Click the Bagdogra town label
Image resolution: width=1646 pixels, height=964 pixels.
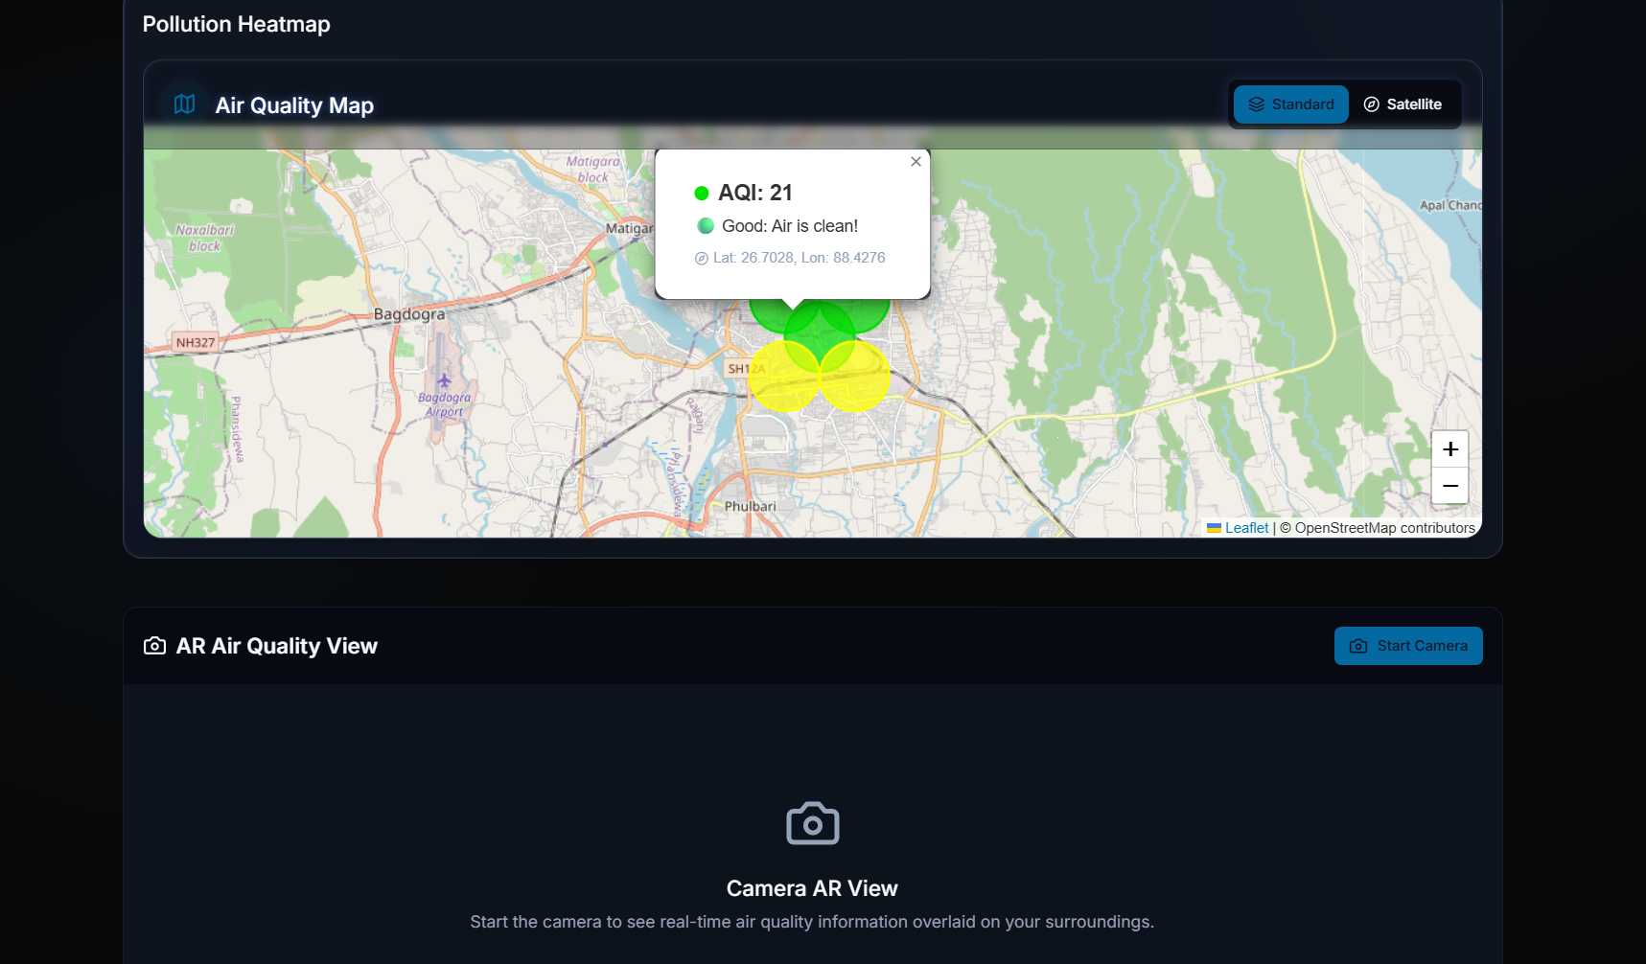409,314
